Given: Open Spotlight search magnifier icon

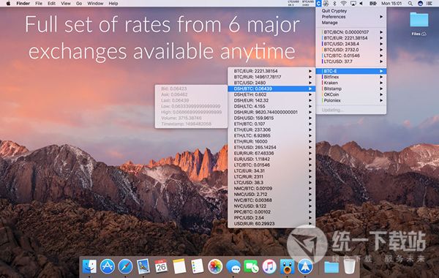Looking at the screenshot, I should tap(410, 4).
